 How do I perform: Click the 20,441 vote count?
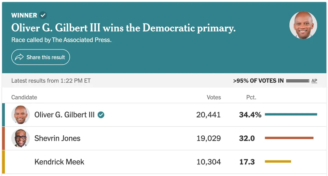pyautogui.click(x=208, y=115)
